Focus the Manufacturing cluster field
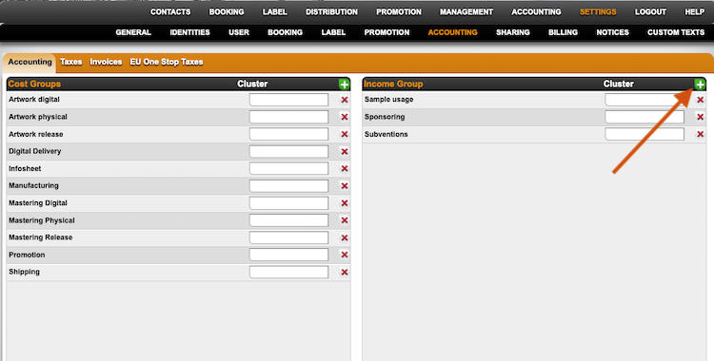 (x=288, y=186)
